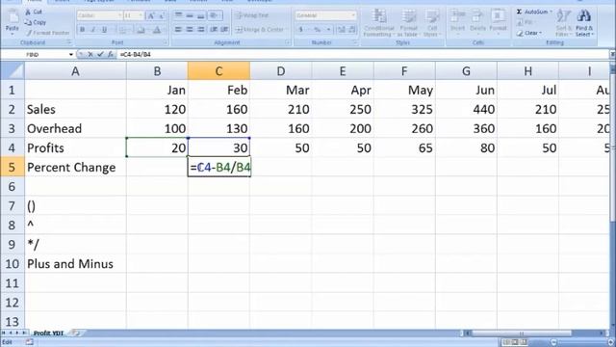Click the Jun sales value 440
Image resolution: width=616 pixels, height=347 pixels.
[x=466, y=109]
